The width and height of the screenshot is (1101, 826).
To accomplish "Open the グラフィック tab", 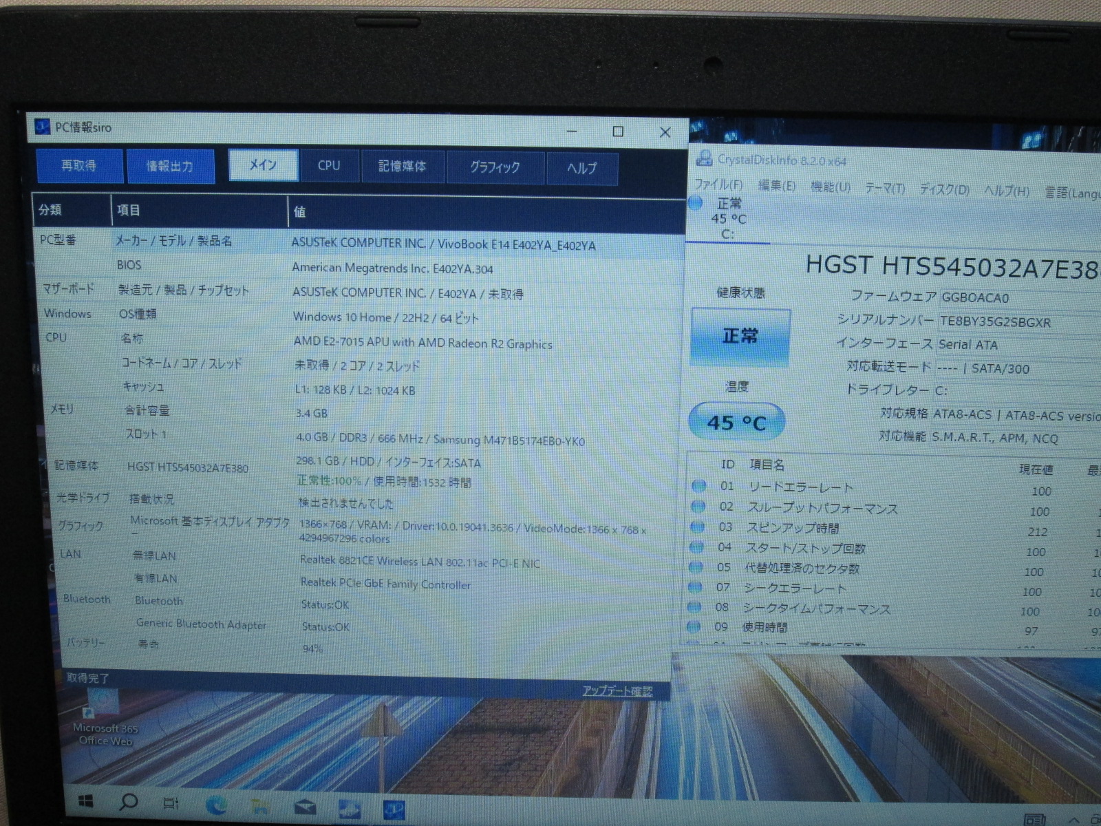I will click(495, 168).
